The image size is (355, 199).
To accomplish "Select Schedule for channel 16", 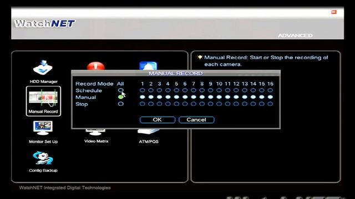I will click(270, 90).
